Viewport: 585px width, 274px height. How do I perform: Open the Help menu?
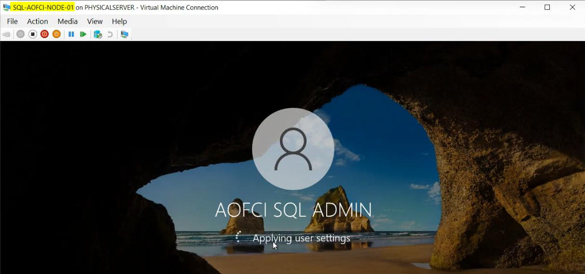(x=120, y=21)
